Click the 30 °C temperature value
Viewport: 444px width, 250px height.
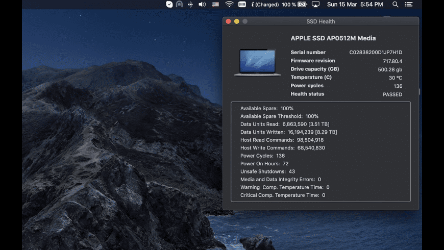pyautogui.click(x=396, y=78)
